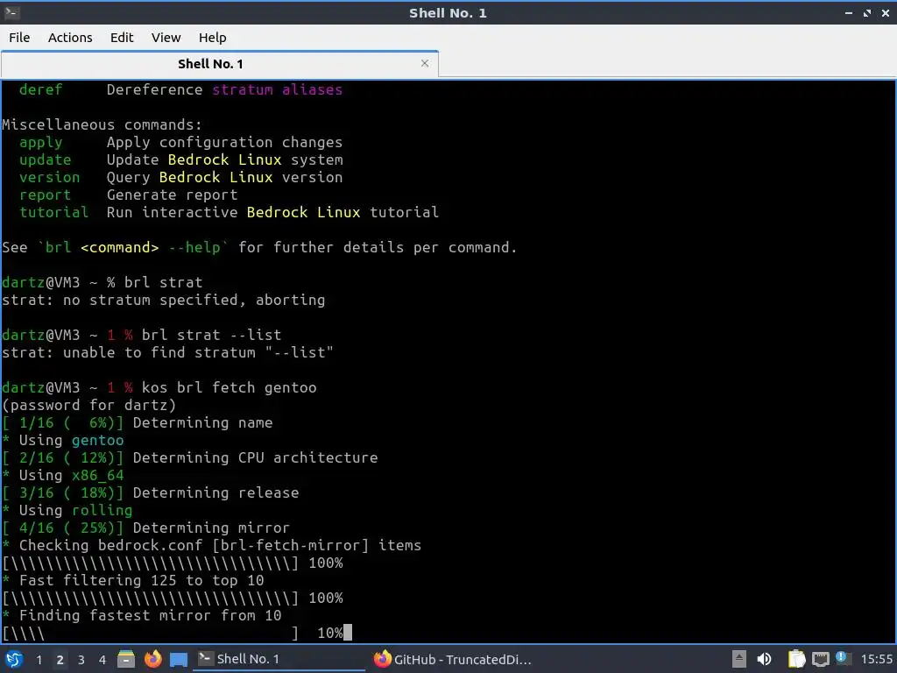Open the update notifier tray icon

click(842, 658)
